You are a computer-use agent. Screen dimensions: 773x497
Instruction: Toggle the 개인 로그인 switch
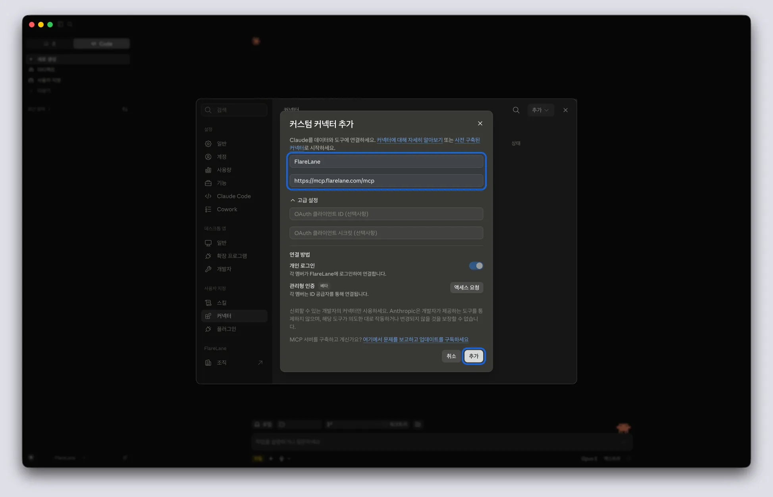pos(476,266)
